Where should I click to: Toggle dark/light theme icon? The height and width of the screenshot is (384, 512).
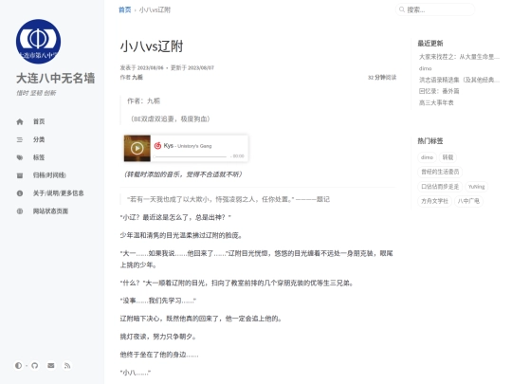[x=18, y=365]
